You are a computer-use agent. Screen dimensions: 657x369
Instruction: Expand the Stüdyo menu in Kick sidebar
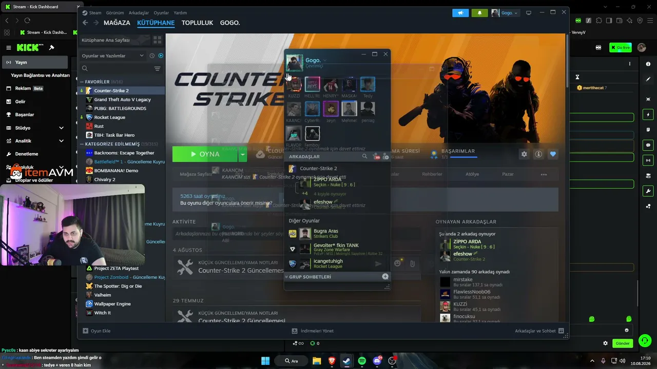click(61, 128)
